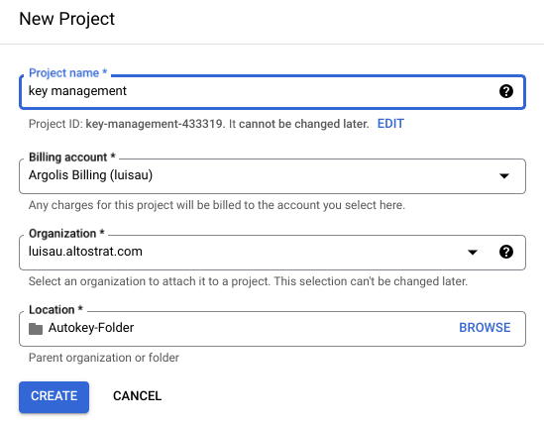Click the Organization field label
This screenshot has height=425, width=544.
66,234
